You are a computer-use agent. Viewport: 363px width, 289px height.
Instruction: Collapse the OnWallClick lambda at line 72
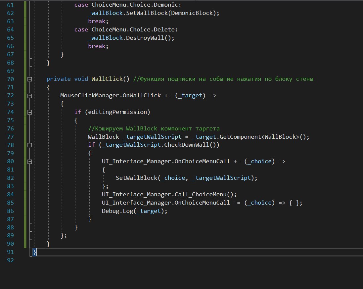(x=30, y=96)
